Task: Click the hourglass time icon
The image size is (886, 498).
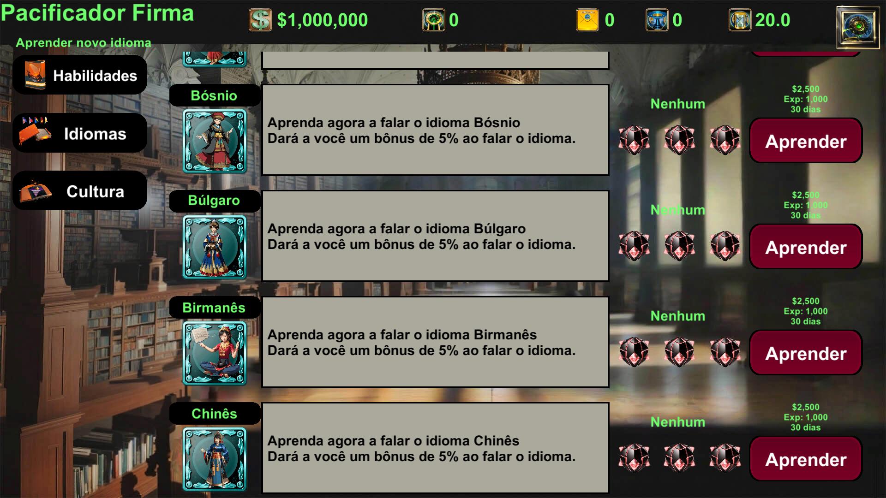Action: pyautogui.click(x=740, y=20)
